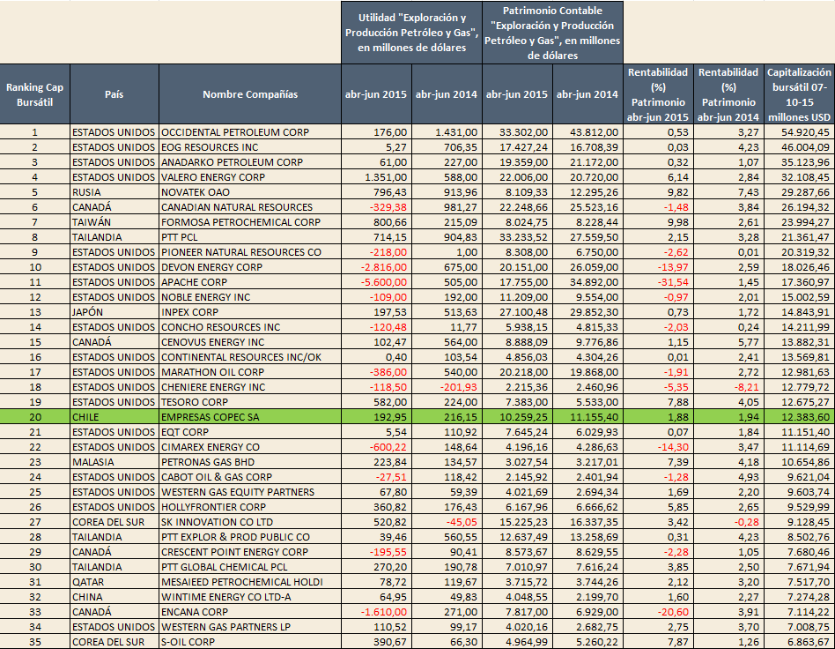Screen dimensions: 835x649
Task: Select the 'INPEX CORP' cell
Action: coord(250,312)
